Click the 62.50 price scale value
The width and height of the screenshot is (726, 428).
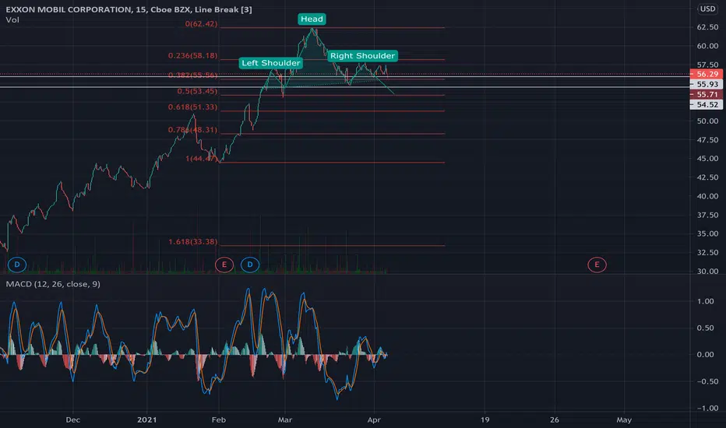coord(707,27)
